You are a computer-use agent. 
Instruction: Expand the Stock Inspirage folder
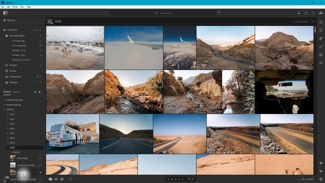[x=5, y=105]
